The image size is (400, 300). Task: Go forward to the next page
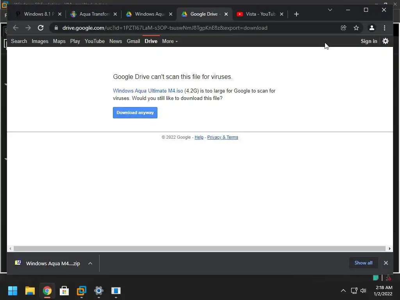(28, 28)
